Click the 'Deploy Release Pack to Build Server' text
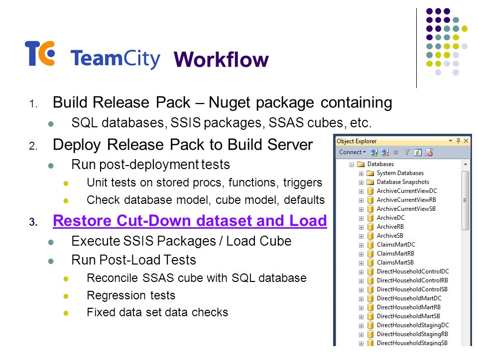The height and width of the screenshot is (358, 478). pyautogui.click(x=183, y=144)
